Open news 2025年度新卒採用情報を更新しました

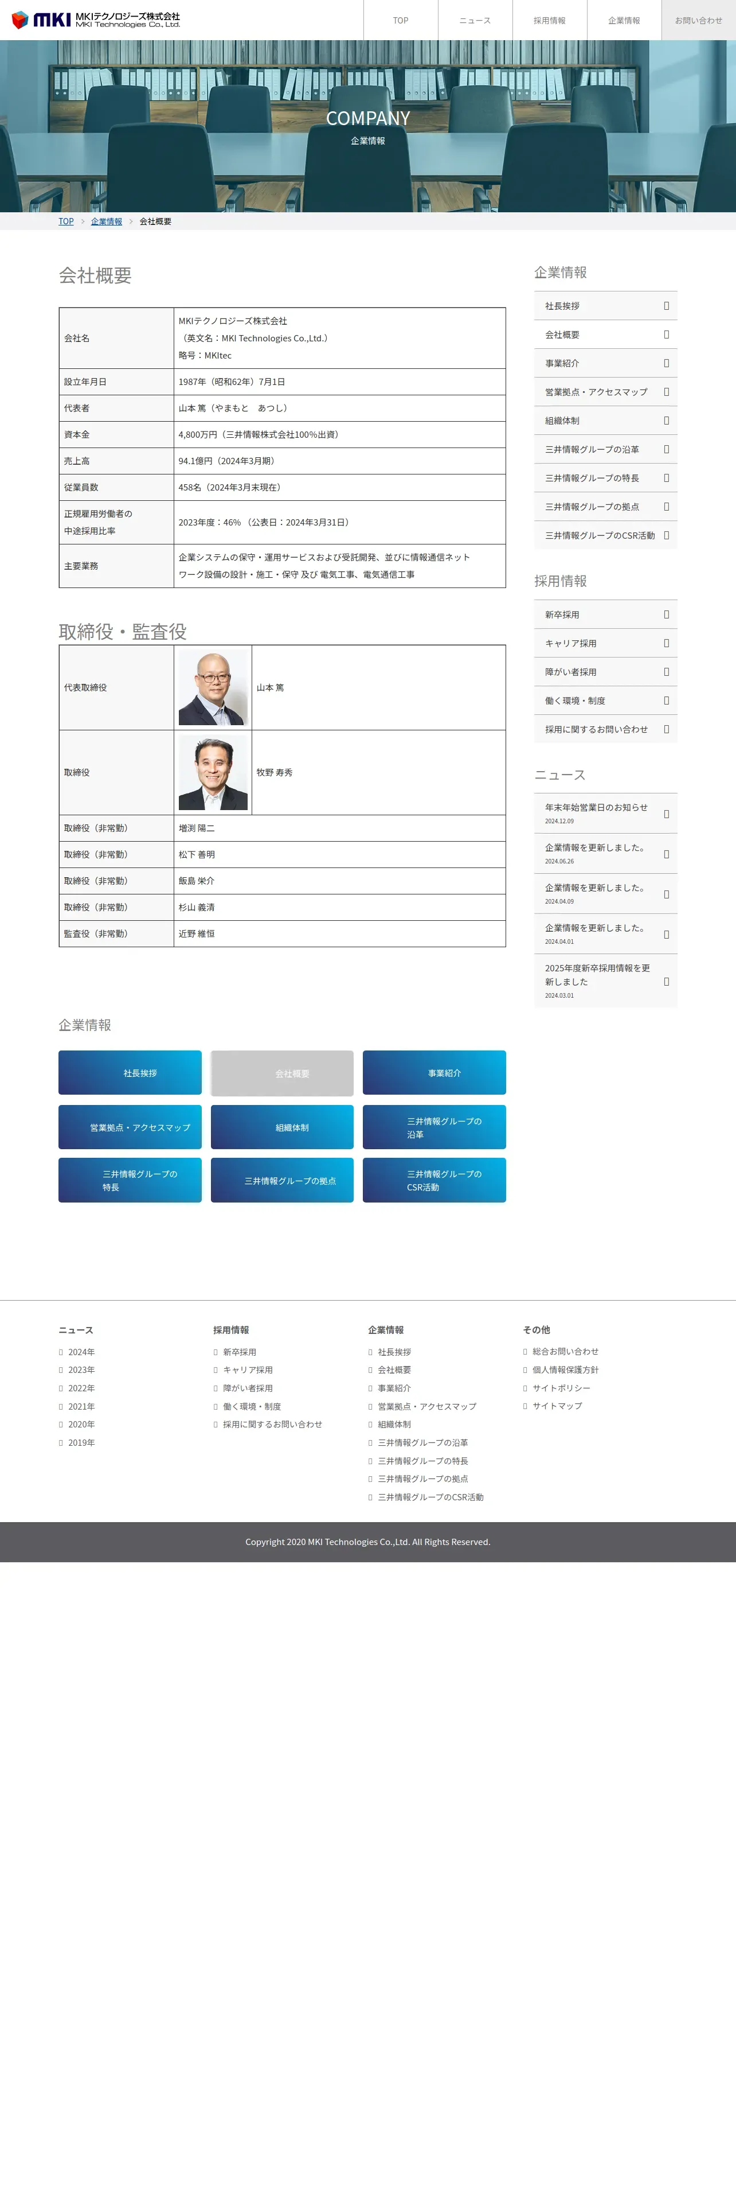[605, 981]
